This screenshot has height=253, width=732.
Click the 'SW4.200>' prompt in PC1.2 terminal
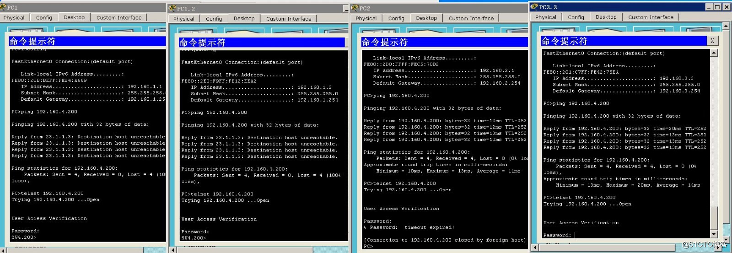tap(194, 238)
